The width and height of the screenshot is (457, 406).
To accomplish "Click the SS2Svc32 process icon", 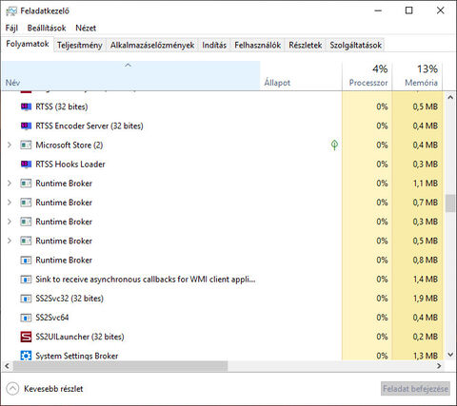I will tap(26, 299).
